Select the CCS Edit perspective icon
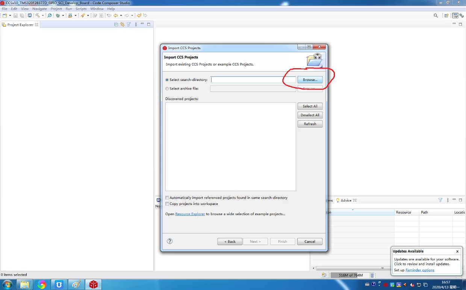The image size is (466, 290). pyautogui.click(x=455, y=15)
